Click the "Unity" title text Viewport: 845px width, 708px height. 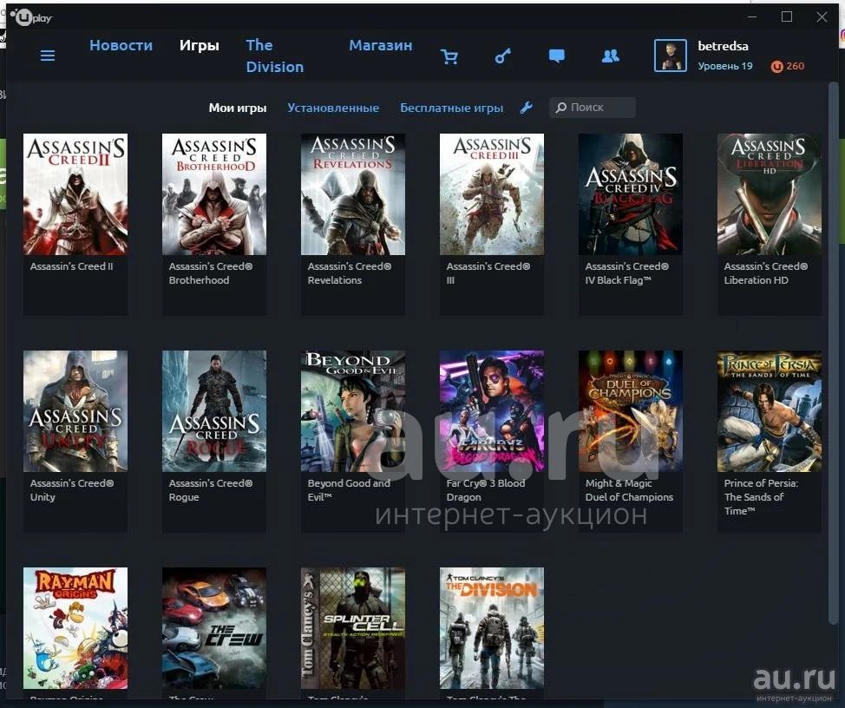coord(43,497)
